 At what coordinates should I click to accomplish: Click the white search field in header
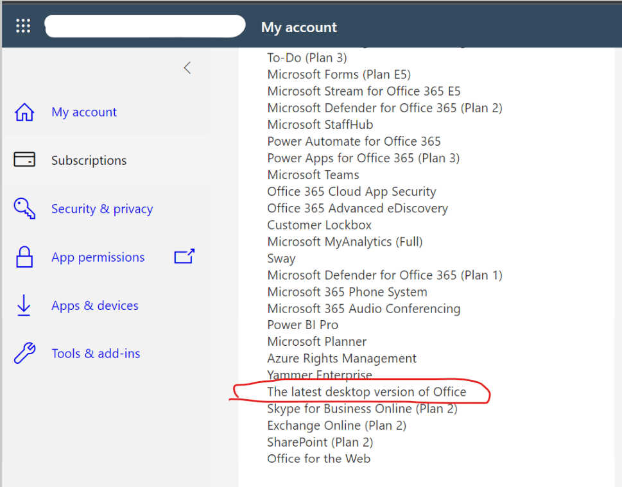click(x=145, y=26)
